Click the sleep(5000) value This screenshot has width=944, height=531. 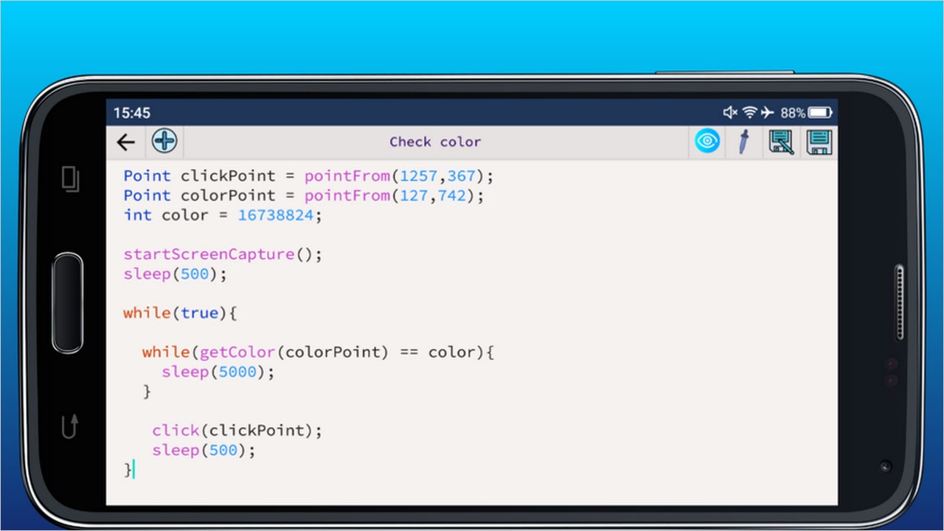[x=237, y=372]
